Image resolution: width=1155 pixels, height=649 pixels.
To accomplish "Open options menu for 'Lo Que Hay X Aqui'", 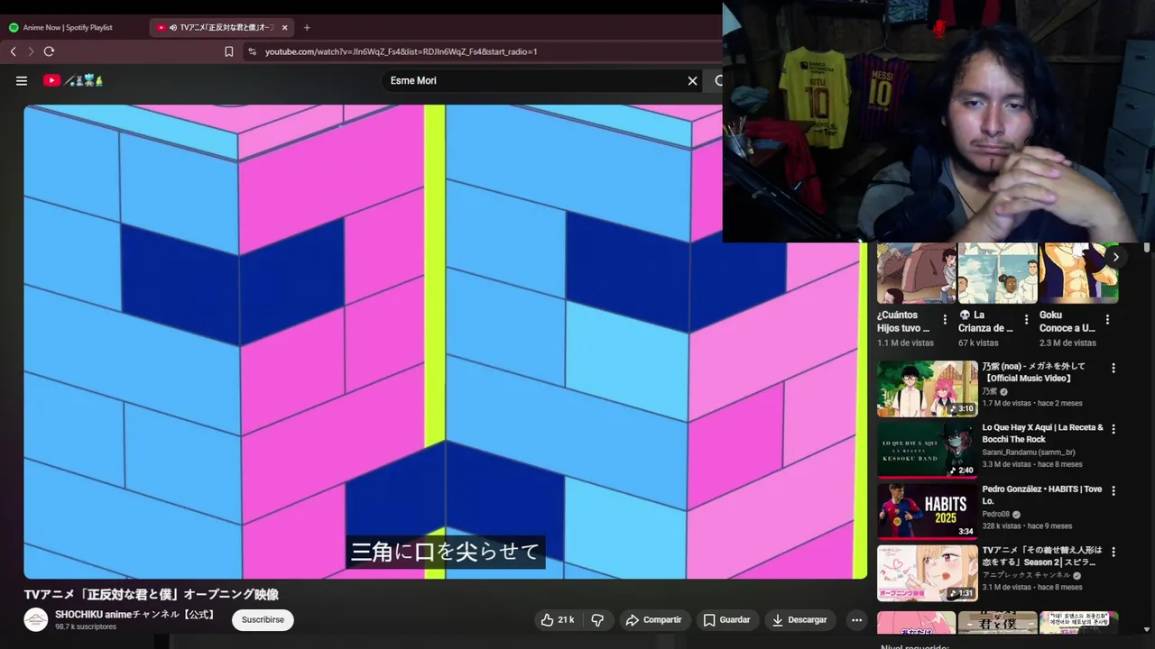I will pyautogui.click(x=1113, y=429).
